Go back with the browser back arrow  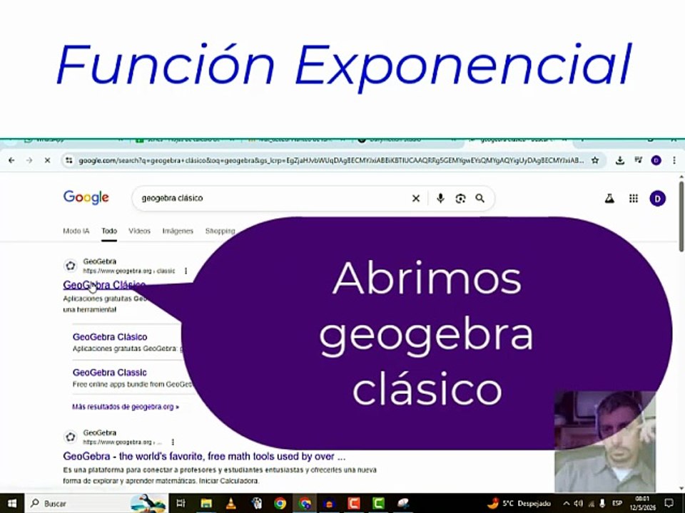tap(12, 160)
